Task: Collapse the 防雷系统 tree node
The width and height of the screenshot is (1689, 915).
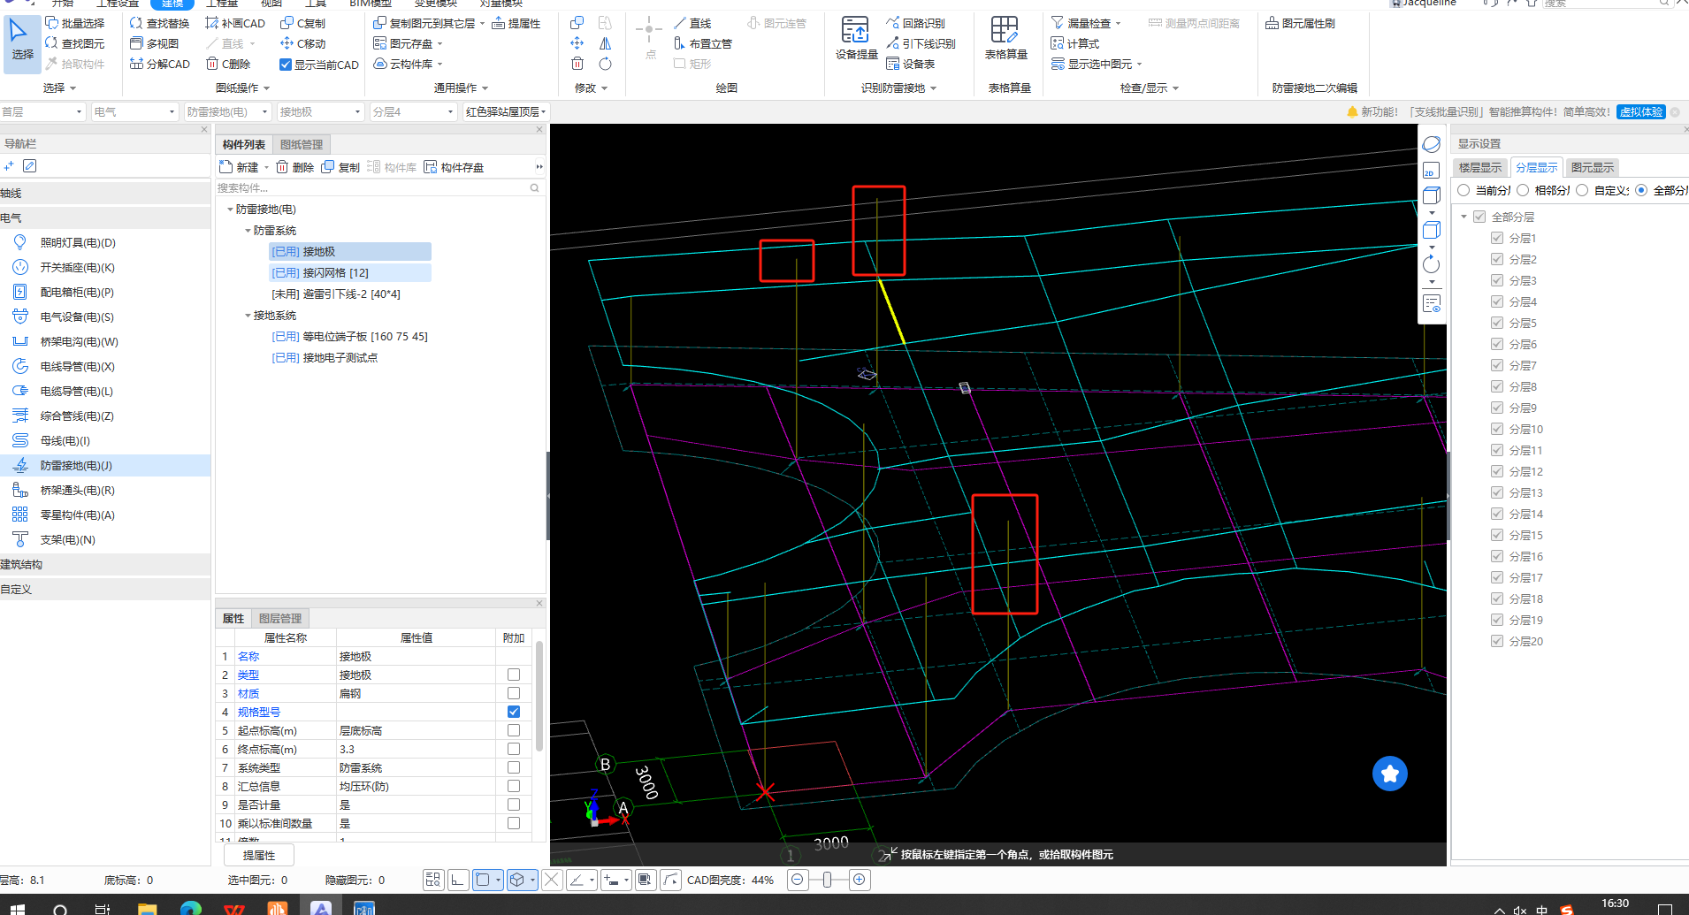Action: (x=248, y=231)
